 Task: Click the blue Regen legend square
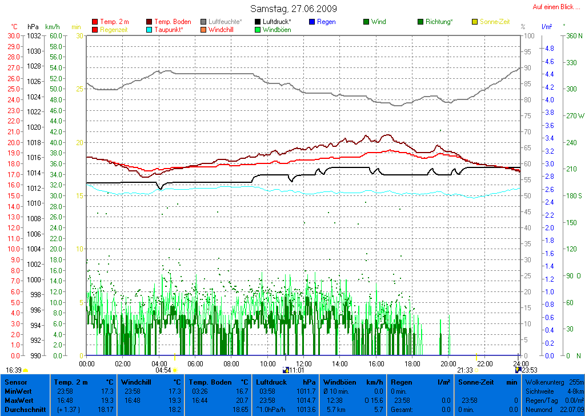click(312, 22)
